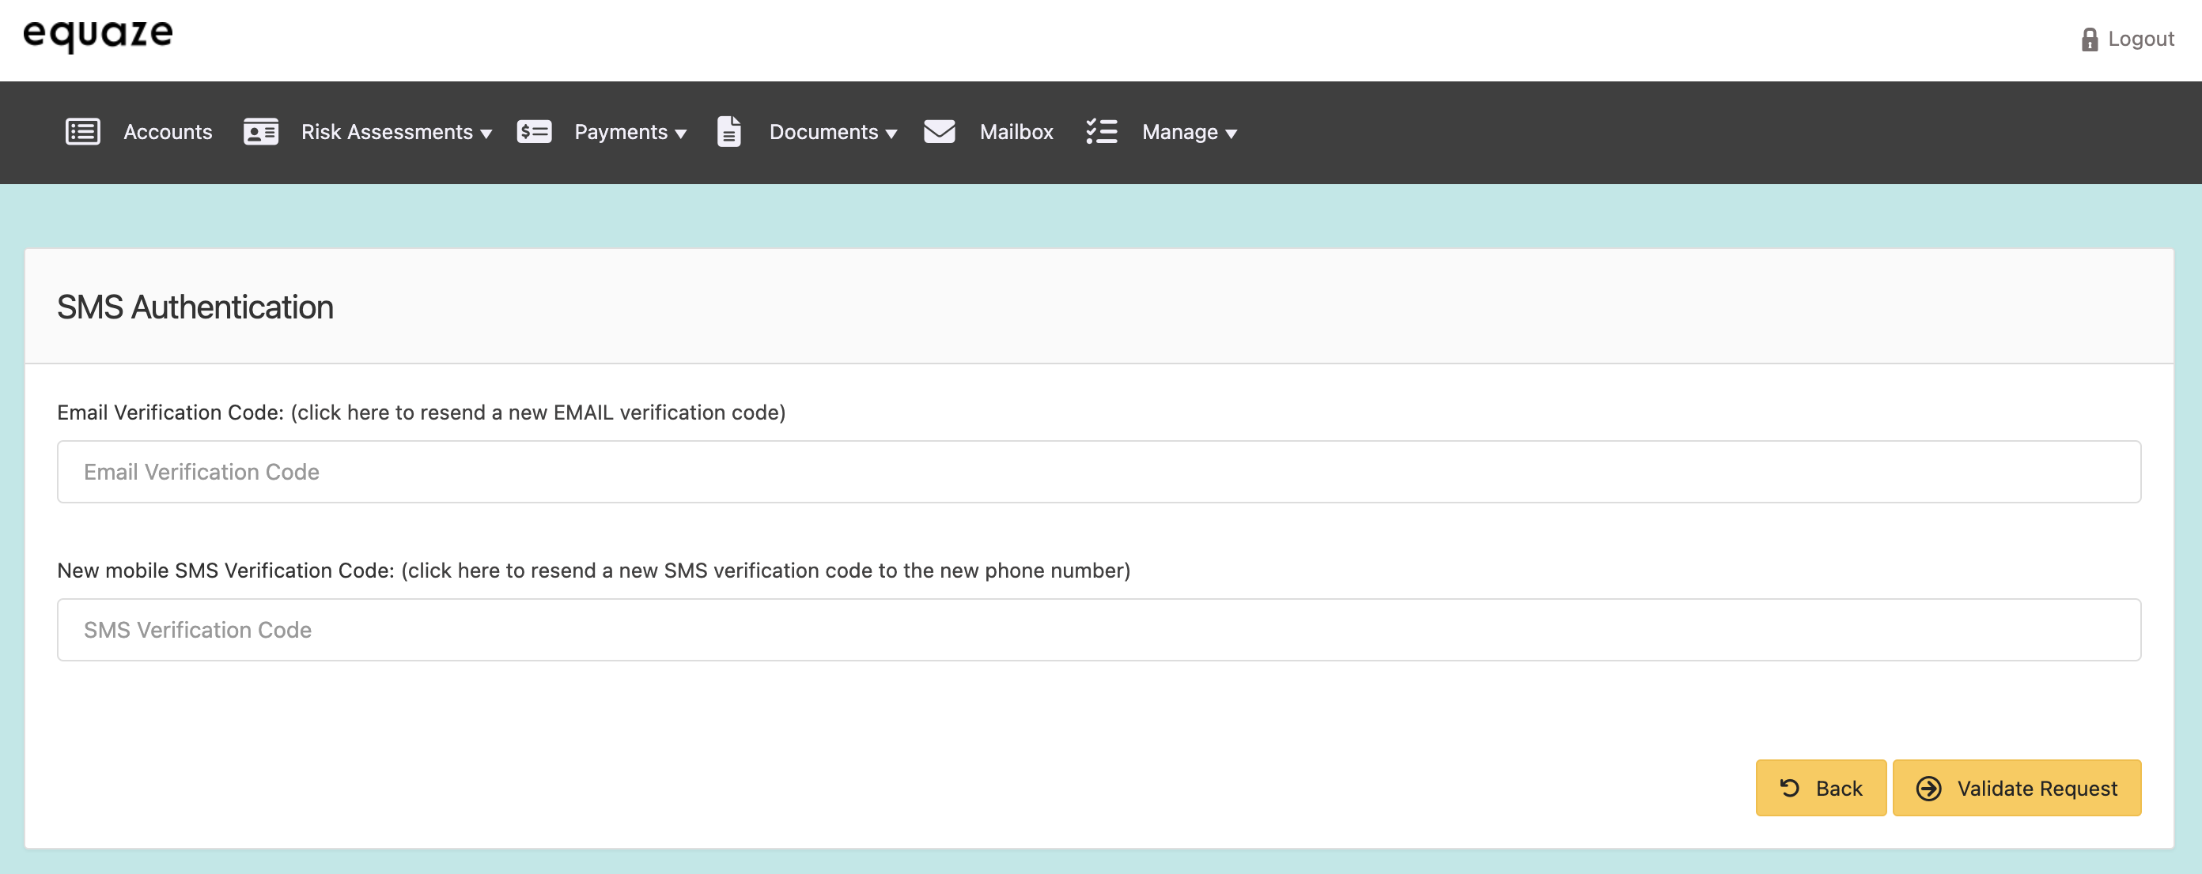2202x874 pixels.
Task: Click the Payments dollar icon
Action: point(534,131)
